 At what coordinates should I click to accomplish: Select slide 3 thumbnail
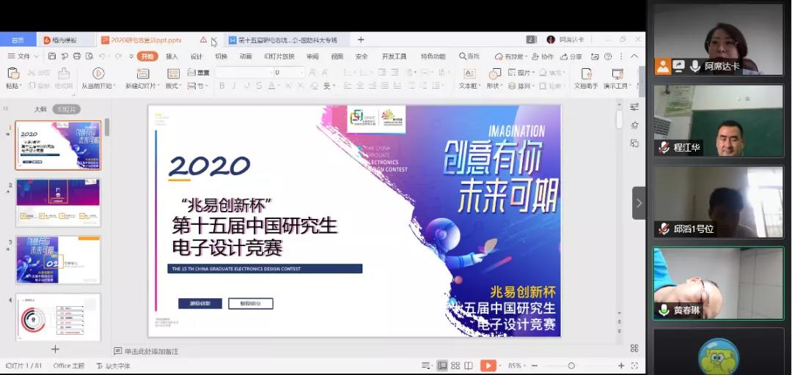pyautogui.click(x=59, y=260)
